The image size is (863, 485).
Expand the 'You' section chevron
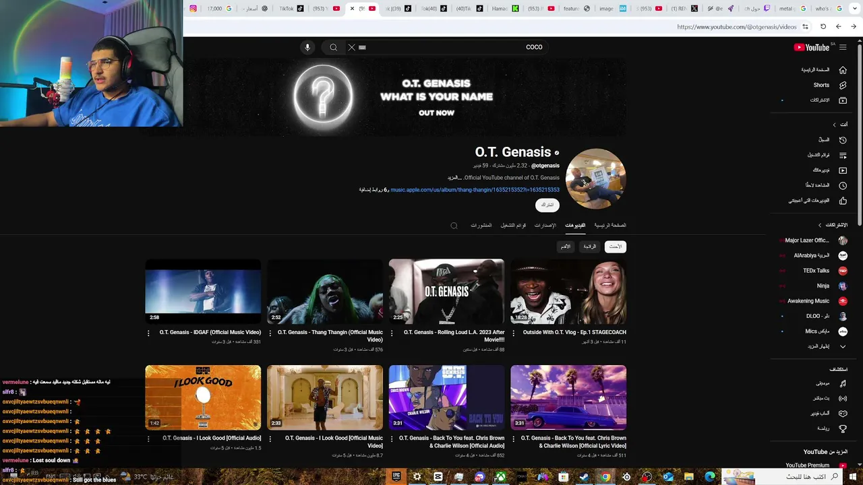point(834,125)
